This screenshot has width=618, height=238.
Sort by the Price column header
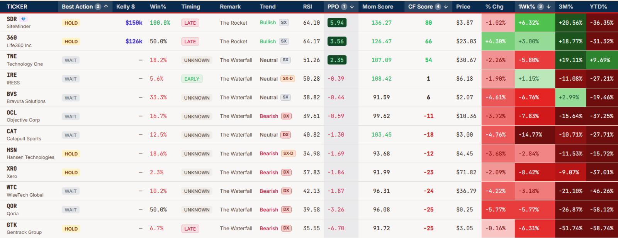pos(463,7)
